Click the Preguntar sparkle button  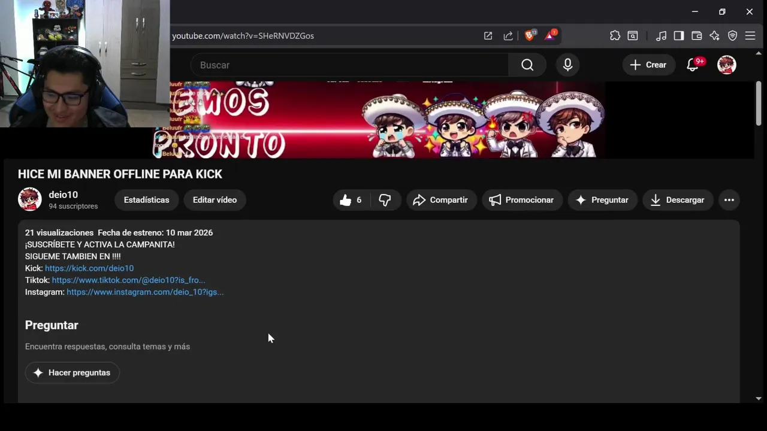click(602, 200)
